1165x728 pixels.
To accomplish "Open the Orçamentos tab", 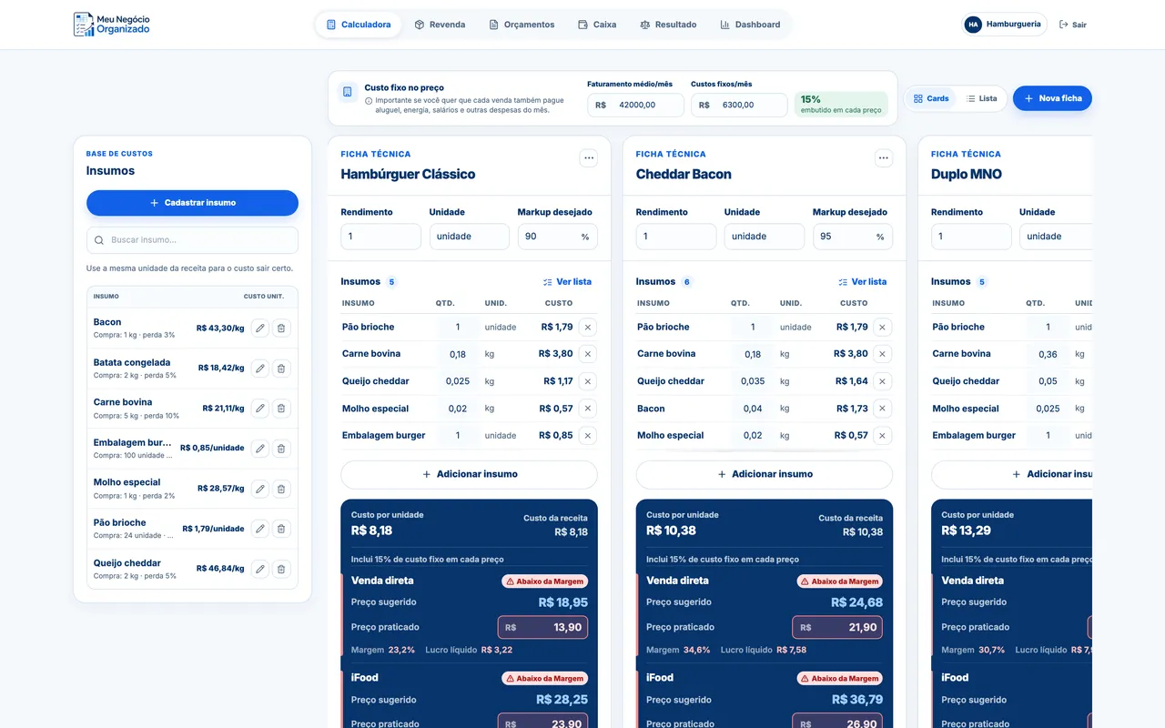I will click(522, 25).
